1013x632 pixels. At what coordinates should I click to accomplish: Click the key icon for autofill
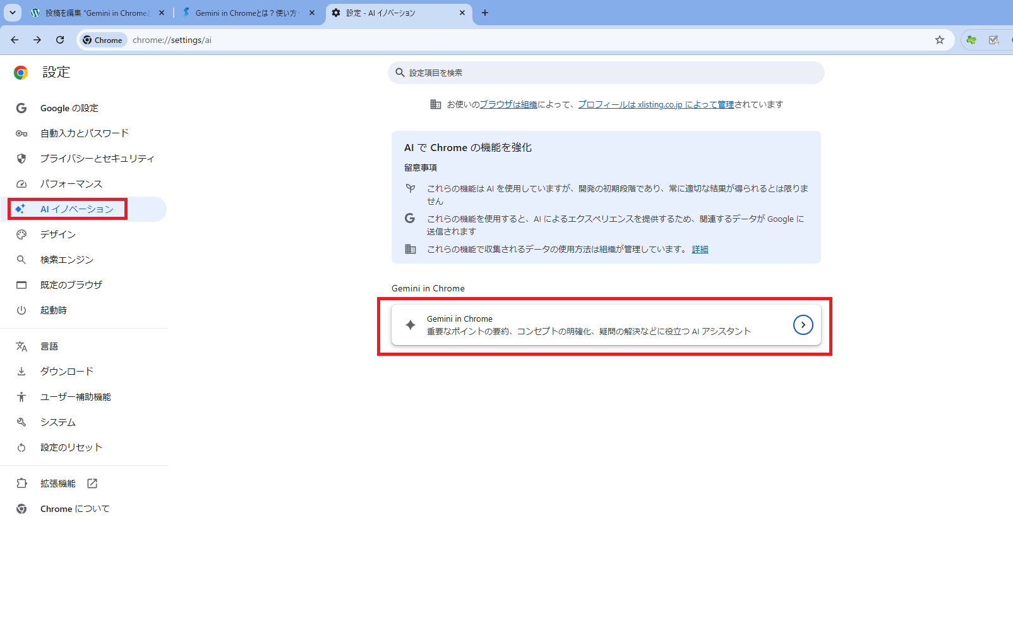(21, 133)
